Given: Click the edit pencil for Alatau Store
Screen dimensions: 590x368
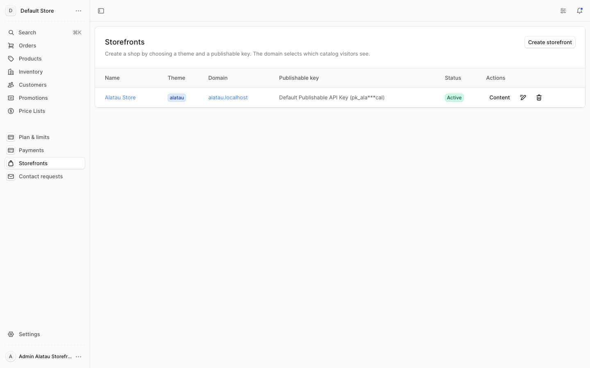Looking at the screenshot, I should coord(523,98).
